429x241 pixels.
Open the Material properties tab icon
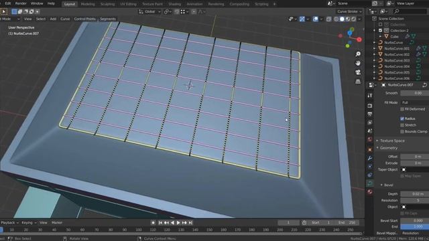tap(370, 192)
